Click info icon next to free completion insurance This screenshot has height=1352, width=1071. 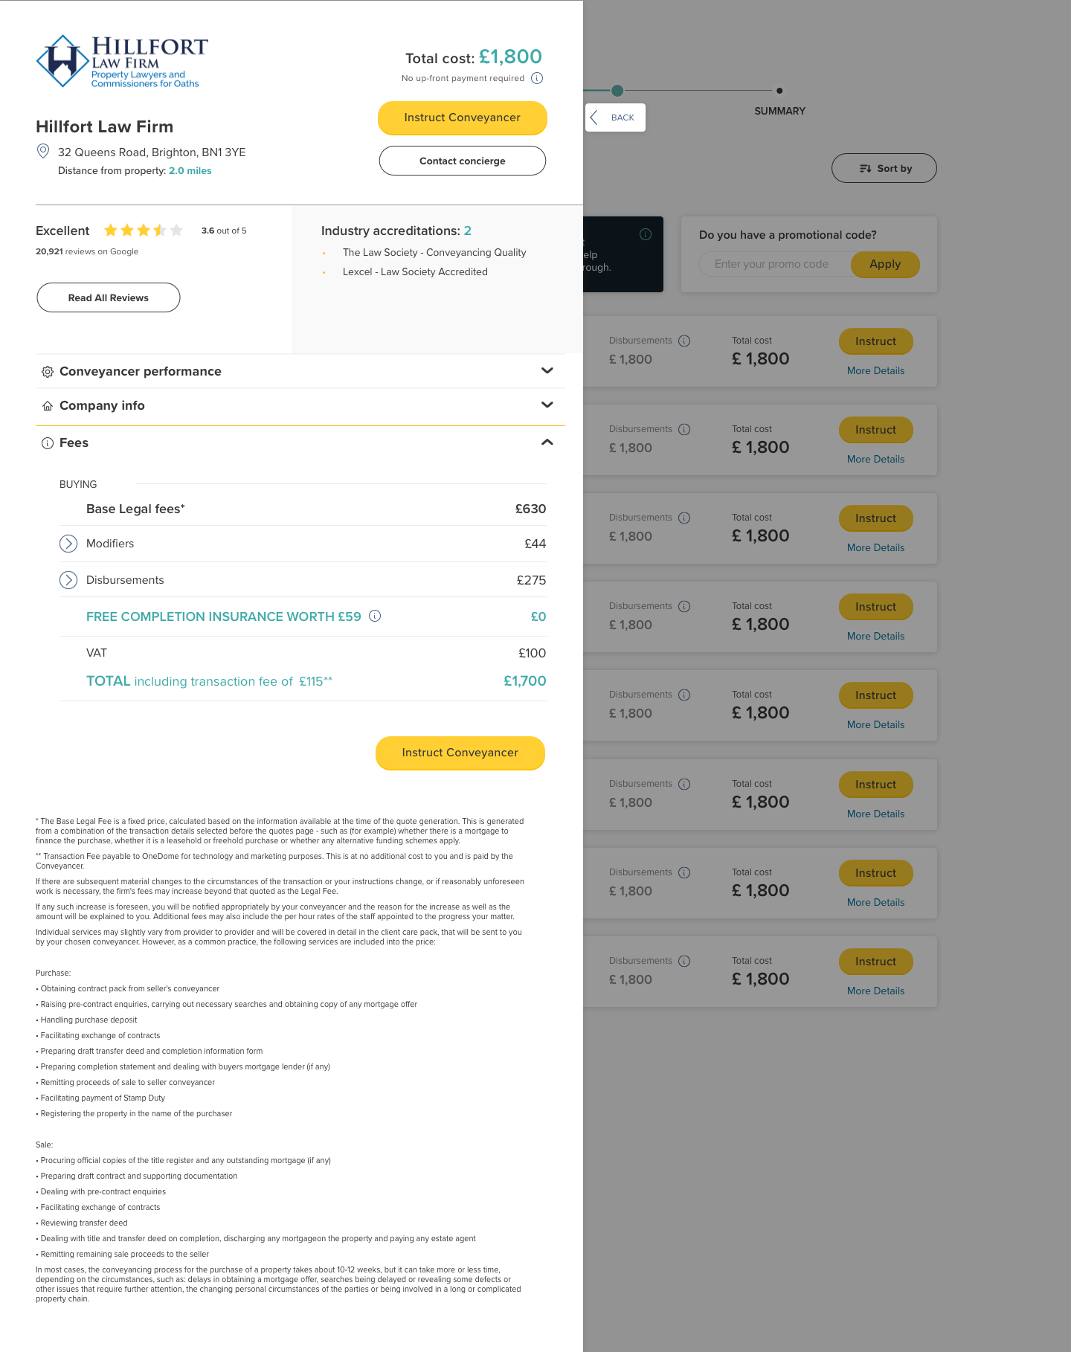tap(375, 616)
